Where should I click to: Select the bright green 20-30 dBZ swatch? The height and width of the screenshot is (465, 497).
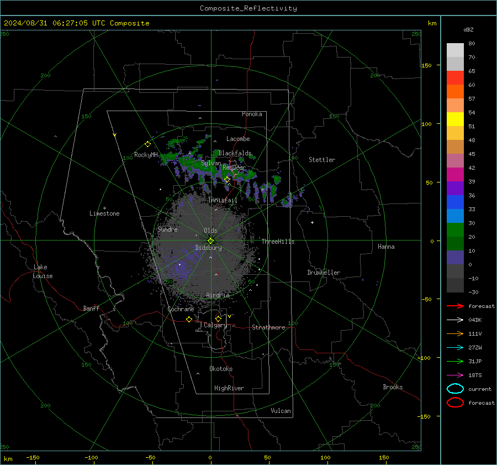click(x=455, y=230)
